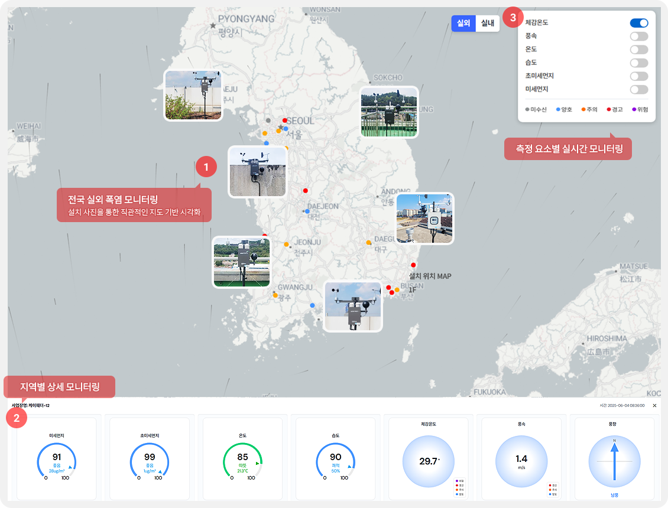Enable the 풍속 toggle switch
The width and height of the screenshot is (668, 508).
point(638,36)
